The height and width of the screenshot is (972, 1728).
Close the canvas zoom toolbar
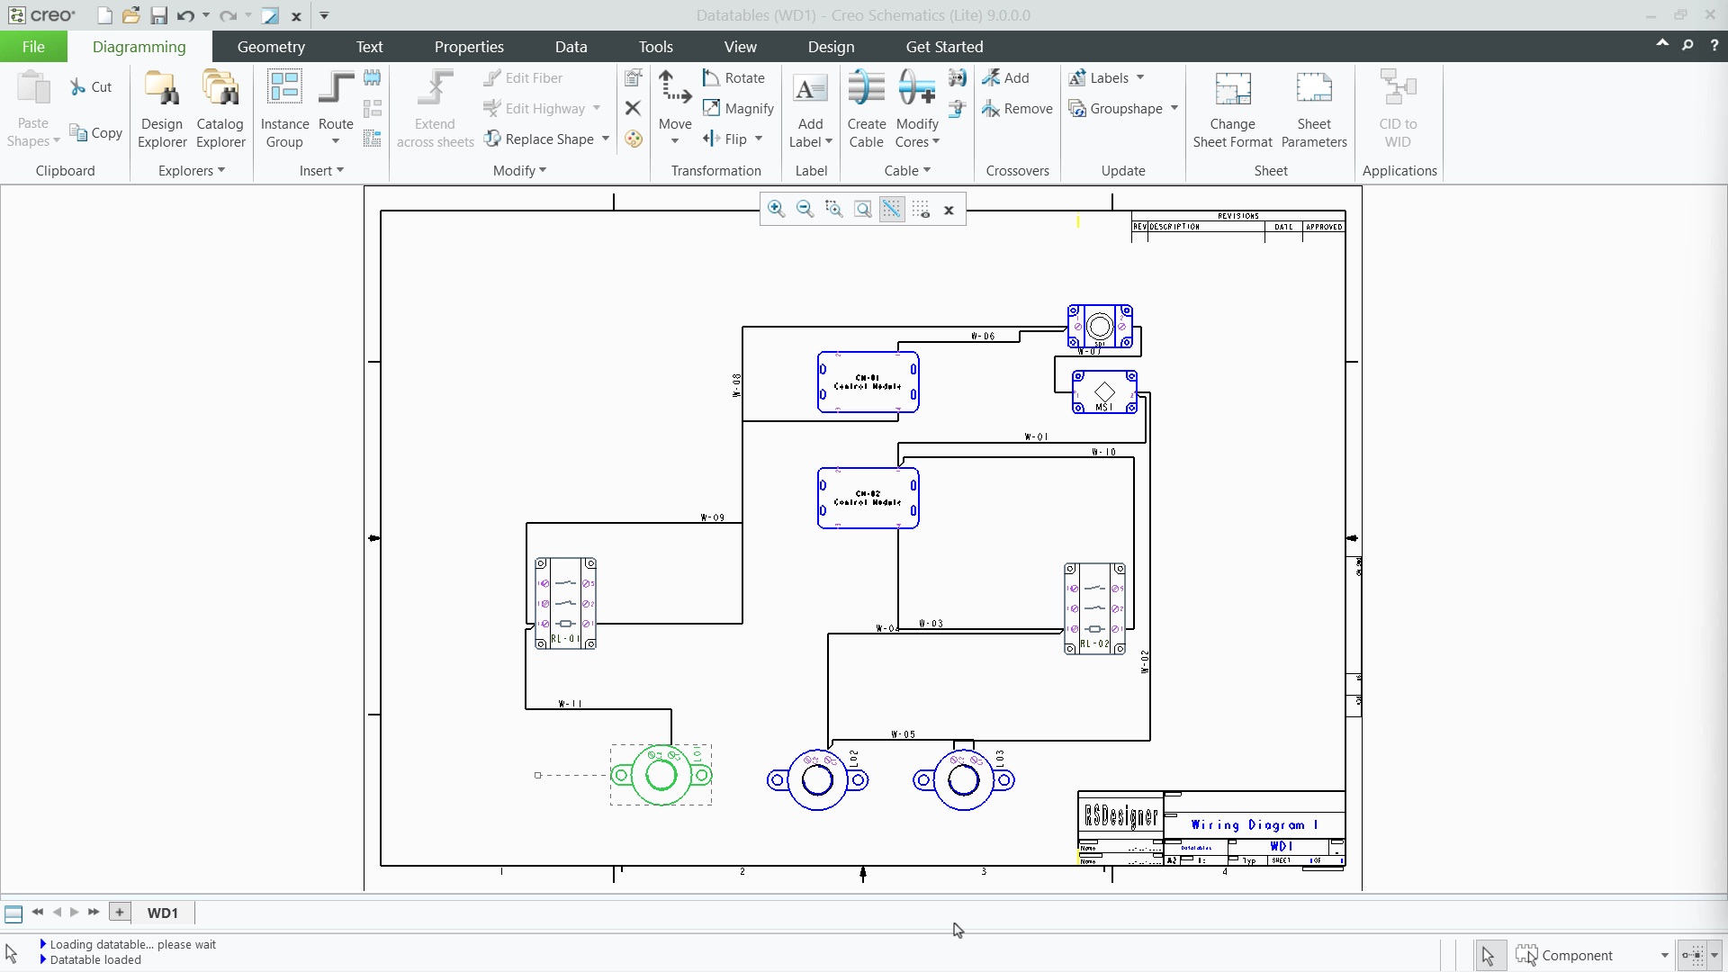(949, 211)
